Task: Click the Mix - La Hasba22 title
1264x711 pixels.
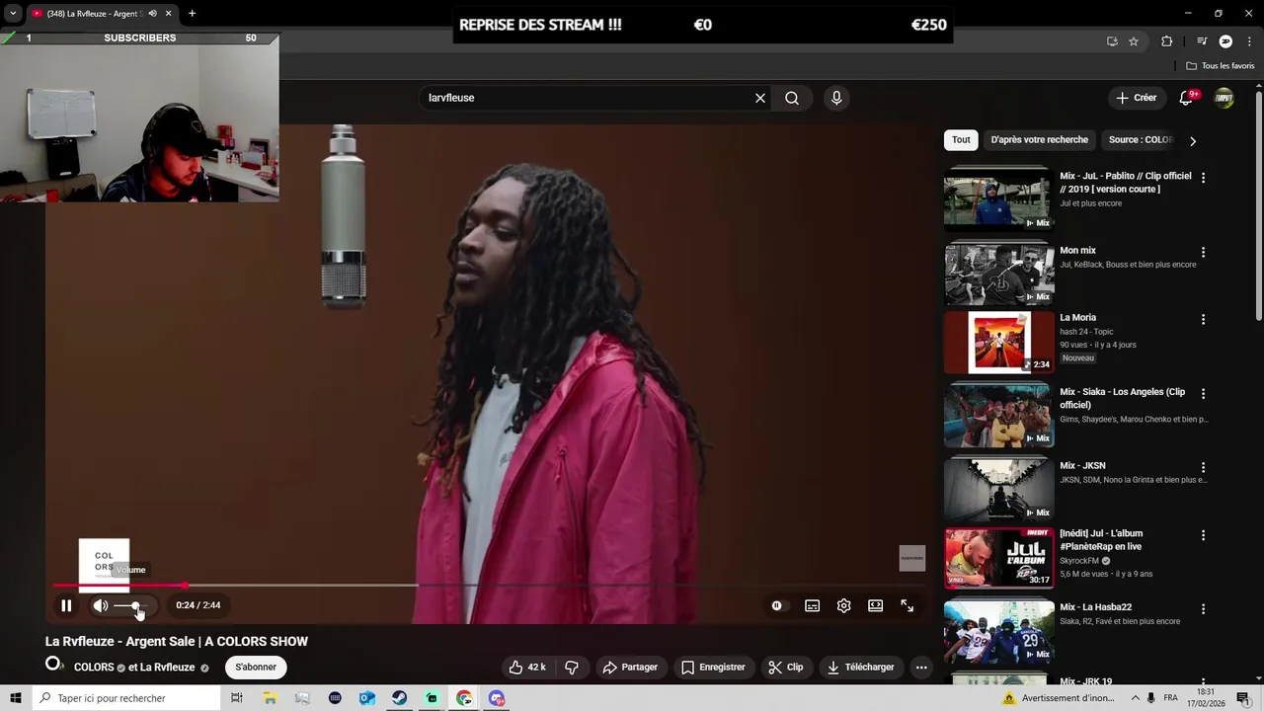Action: pyautogui.click(x=1095, y=607)
